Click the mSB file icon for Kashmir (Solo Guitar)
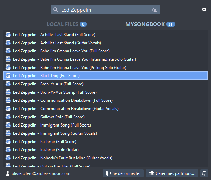The width and height of the screenshot is (211, 180). 8,150
